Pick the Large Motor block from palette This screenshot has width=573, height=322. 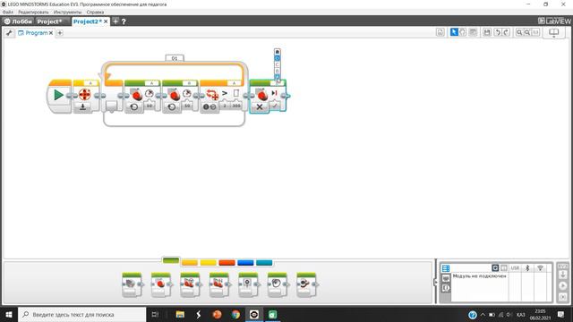click(161, 284)
